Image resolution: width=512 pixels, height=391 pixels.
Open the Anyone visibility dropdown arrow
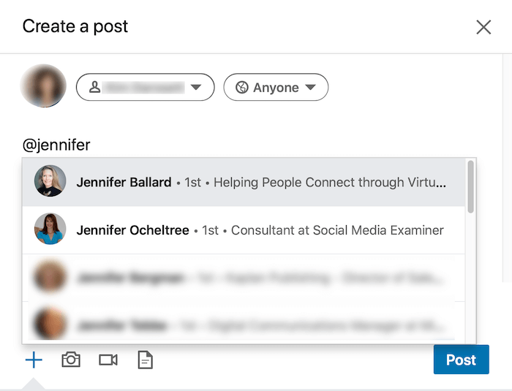tap(310, 88)
